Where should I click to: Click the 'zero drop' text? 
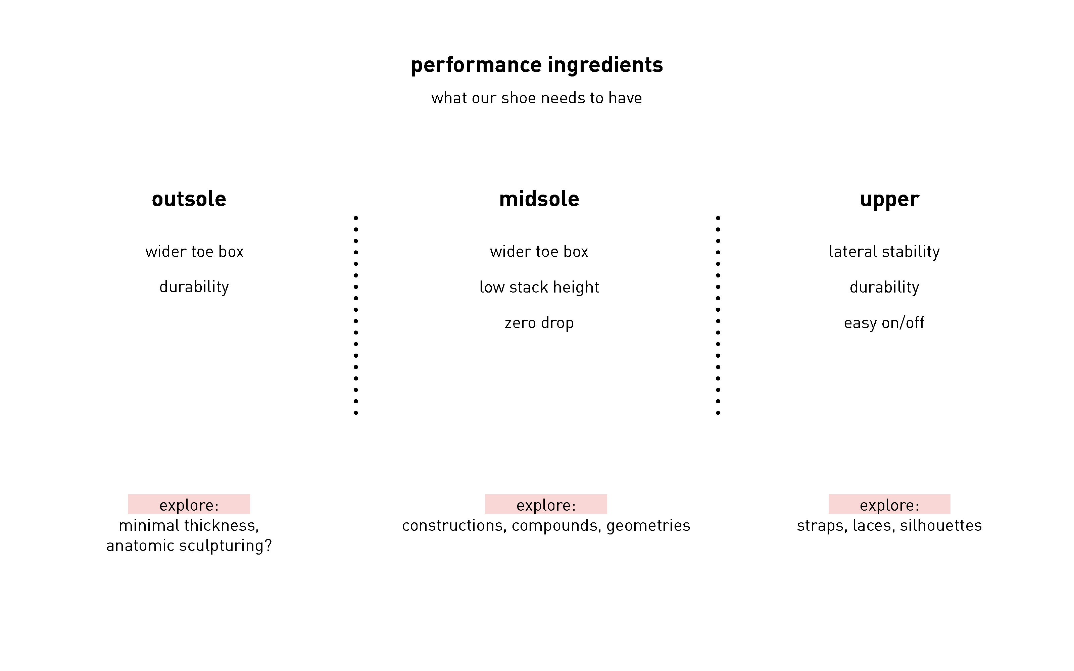(539, 323)
